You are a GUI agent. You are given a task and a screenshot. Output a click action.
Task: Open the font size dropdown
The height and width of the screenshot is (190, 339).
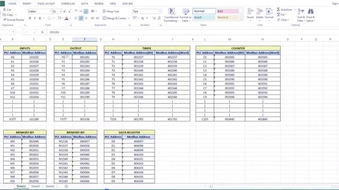[60, 12]
